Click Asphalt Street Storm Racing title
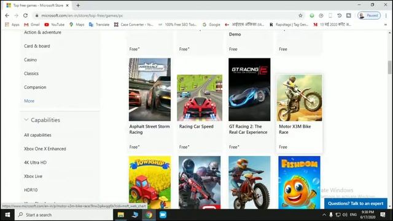This screenshot has width=393, height=221. click(149, 130)
